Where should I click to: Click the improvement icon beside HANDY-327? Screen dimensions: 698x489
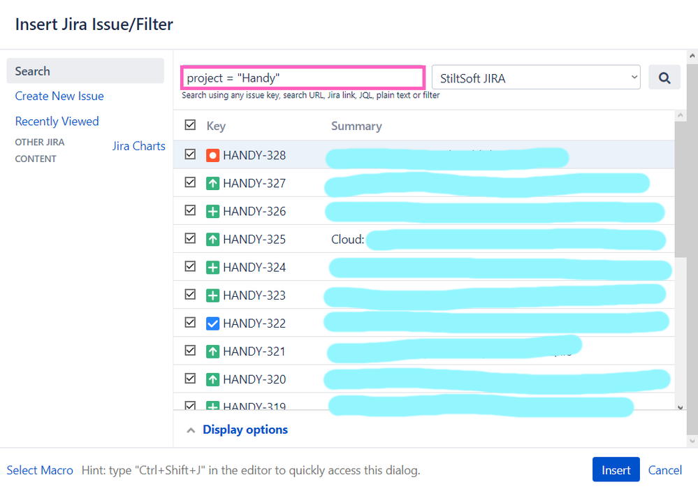click(213, 183)
